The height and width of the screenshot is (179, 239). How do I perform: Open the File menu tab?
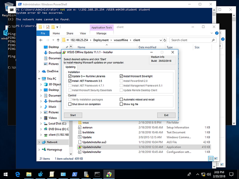(43, 33)
